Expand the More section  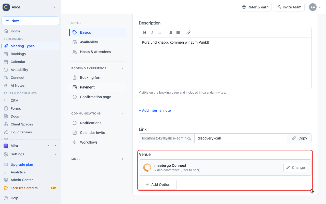(123, 159)
